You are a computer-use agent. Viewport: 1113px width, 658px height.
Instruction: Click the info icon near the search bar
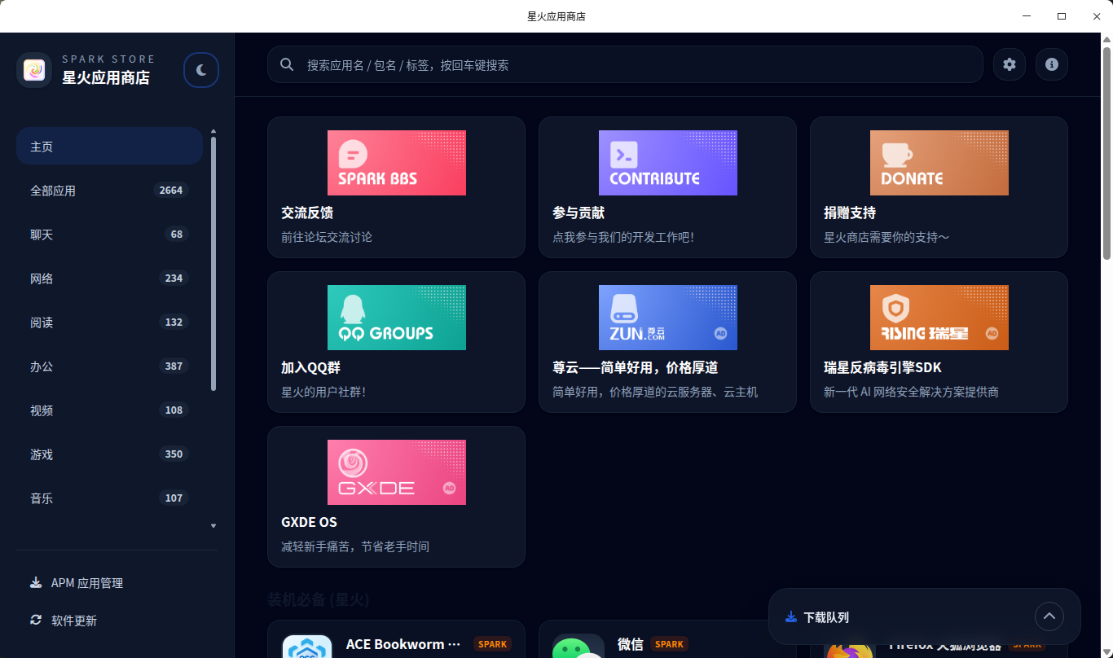tap(1051, 64)
